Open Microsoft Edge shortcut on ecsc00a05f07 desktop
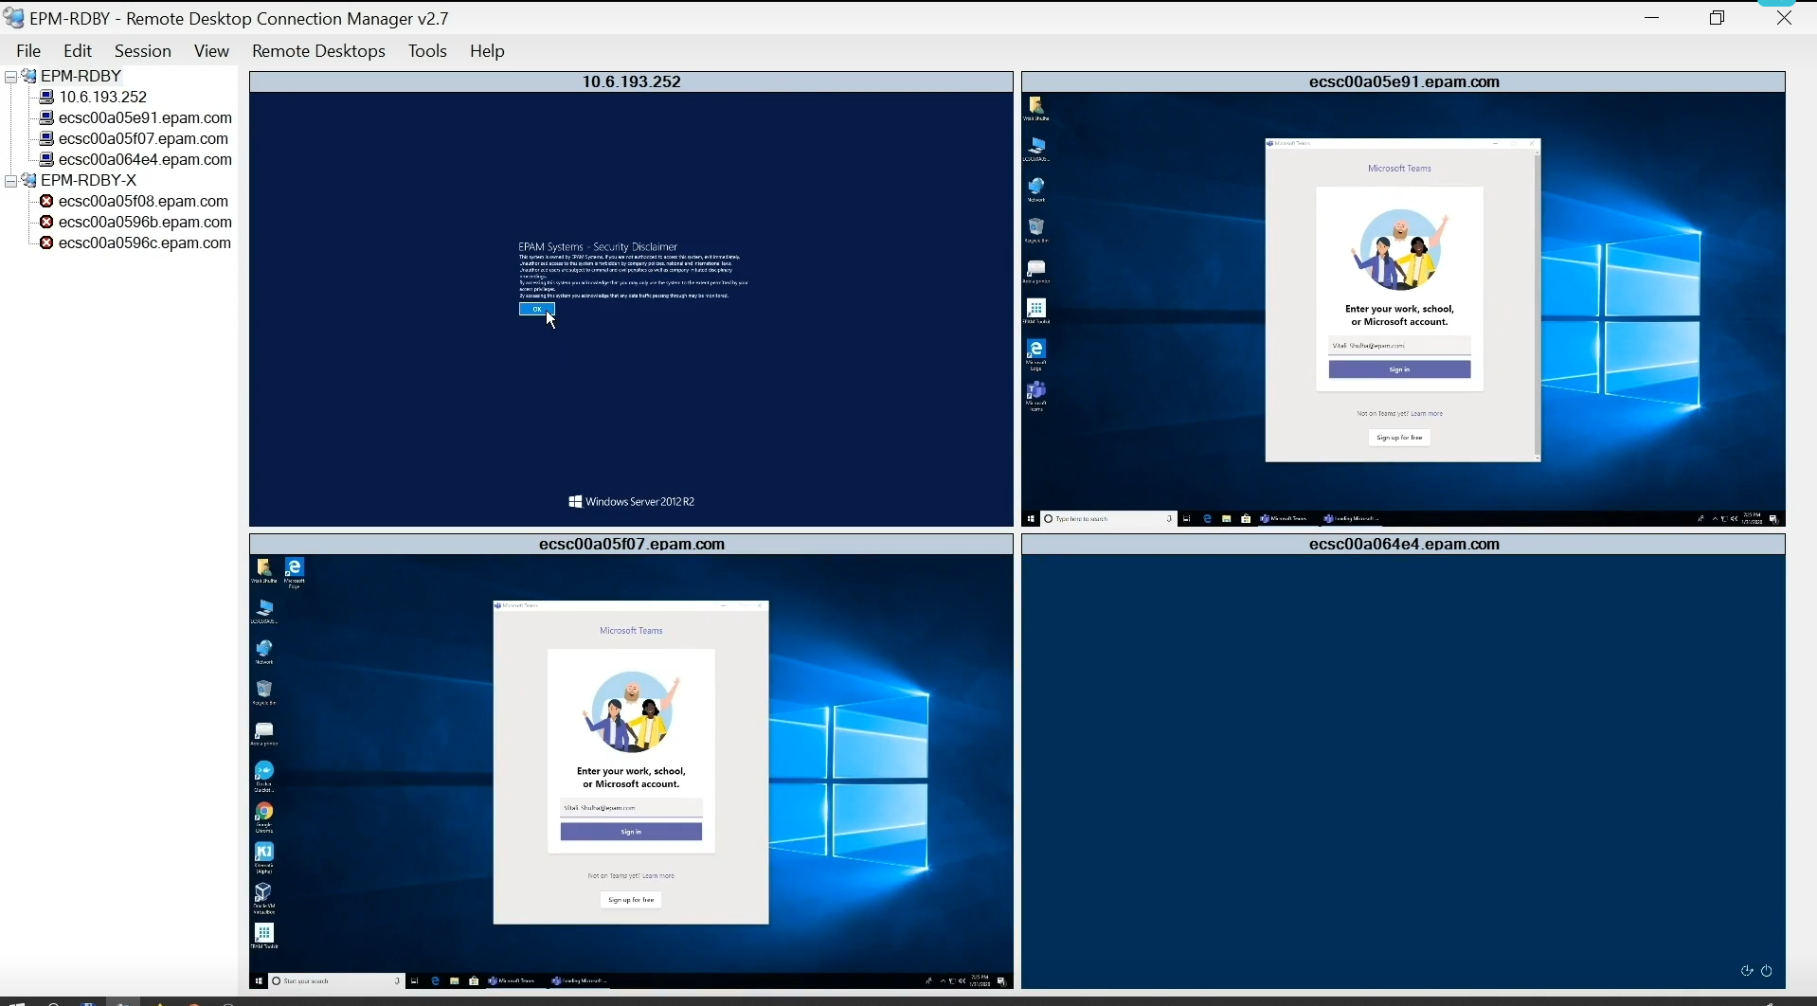 click(x=295, y=572)
